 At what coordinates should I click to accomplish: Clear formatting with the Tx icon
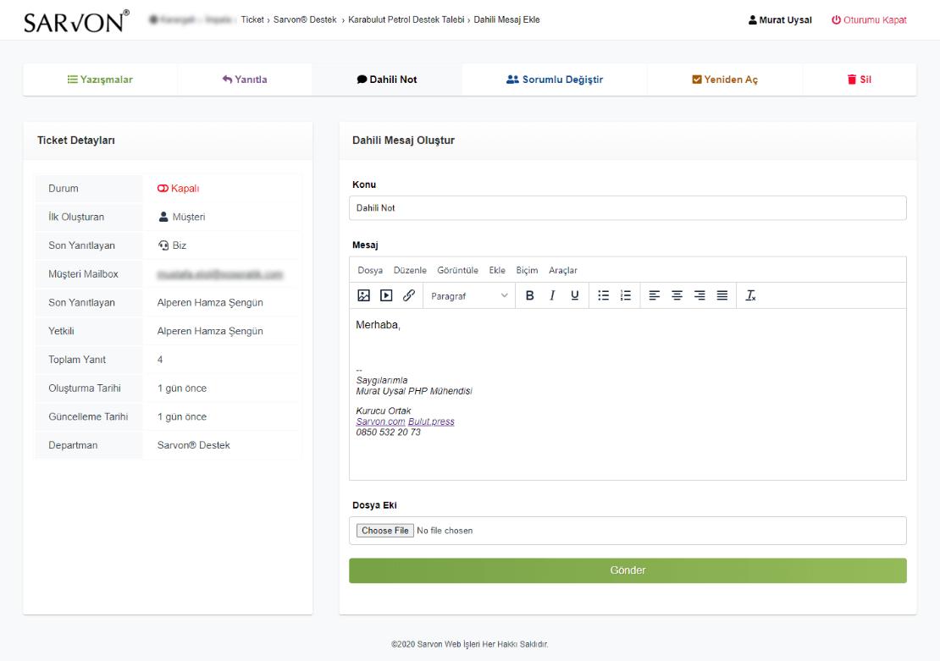point(750,295)
